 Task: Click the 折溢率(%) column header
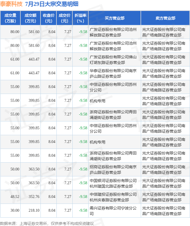coord(80,18)
